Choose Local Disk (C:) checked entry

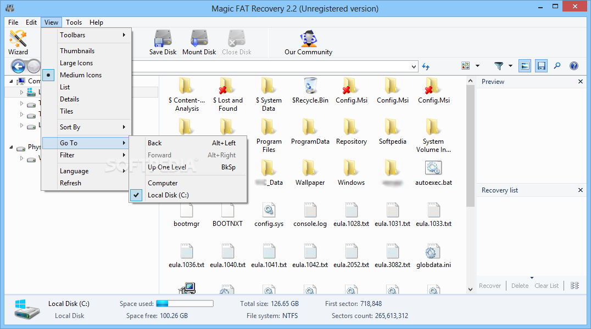tap(188, 195)
